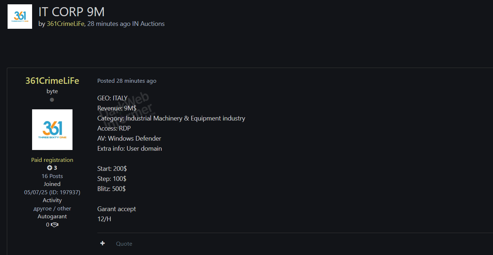Select the другое / other activity link
This screenshot has width=493, height=255.
[52, 208]
